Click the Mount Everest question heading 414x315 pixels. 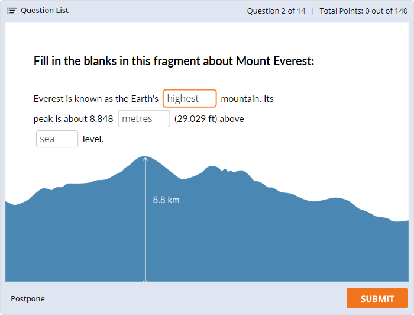(174, 61)
